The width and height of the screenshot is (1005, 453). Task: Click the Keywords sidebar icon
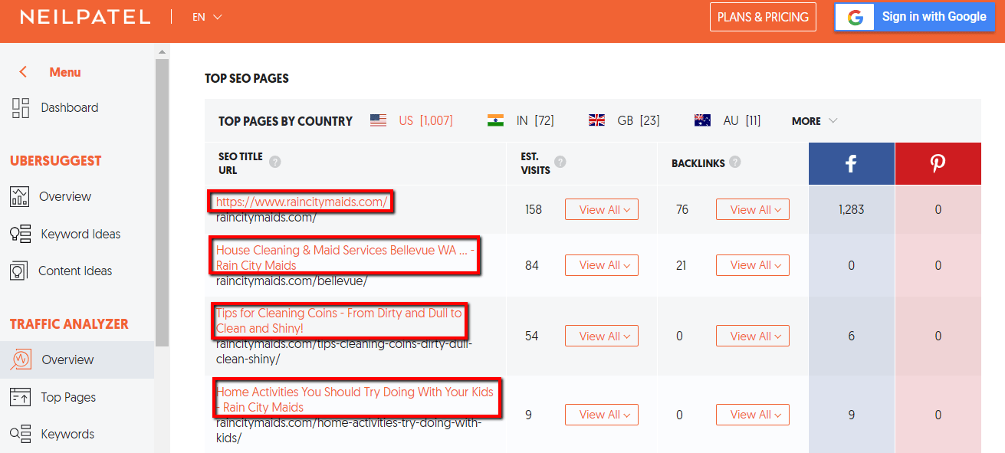pos(20,434)
